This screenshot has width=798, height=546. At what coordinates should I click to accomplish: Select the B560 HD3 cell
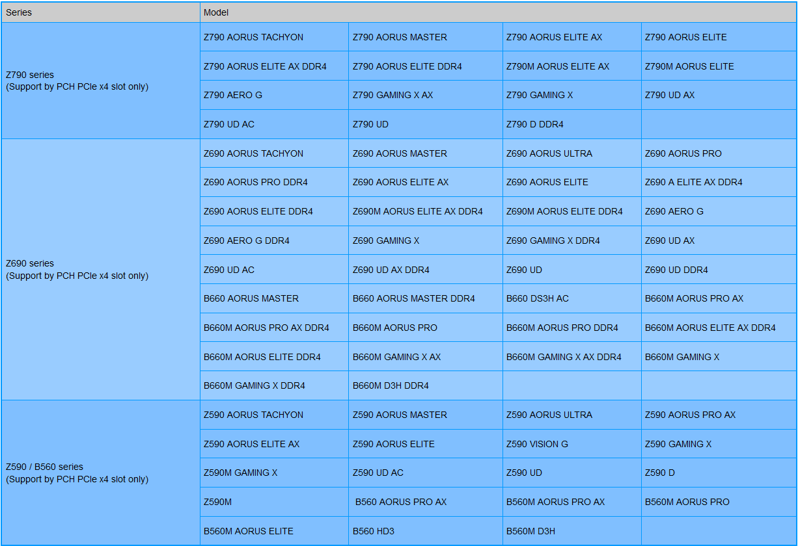pos(426,531)
